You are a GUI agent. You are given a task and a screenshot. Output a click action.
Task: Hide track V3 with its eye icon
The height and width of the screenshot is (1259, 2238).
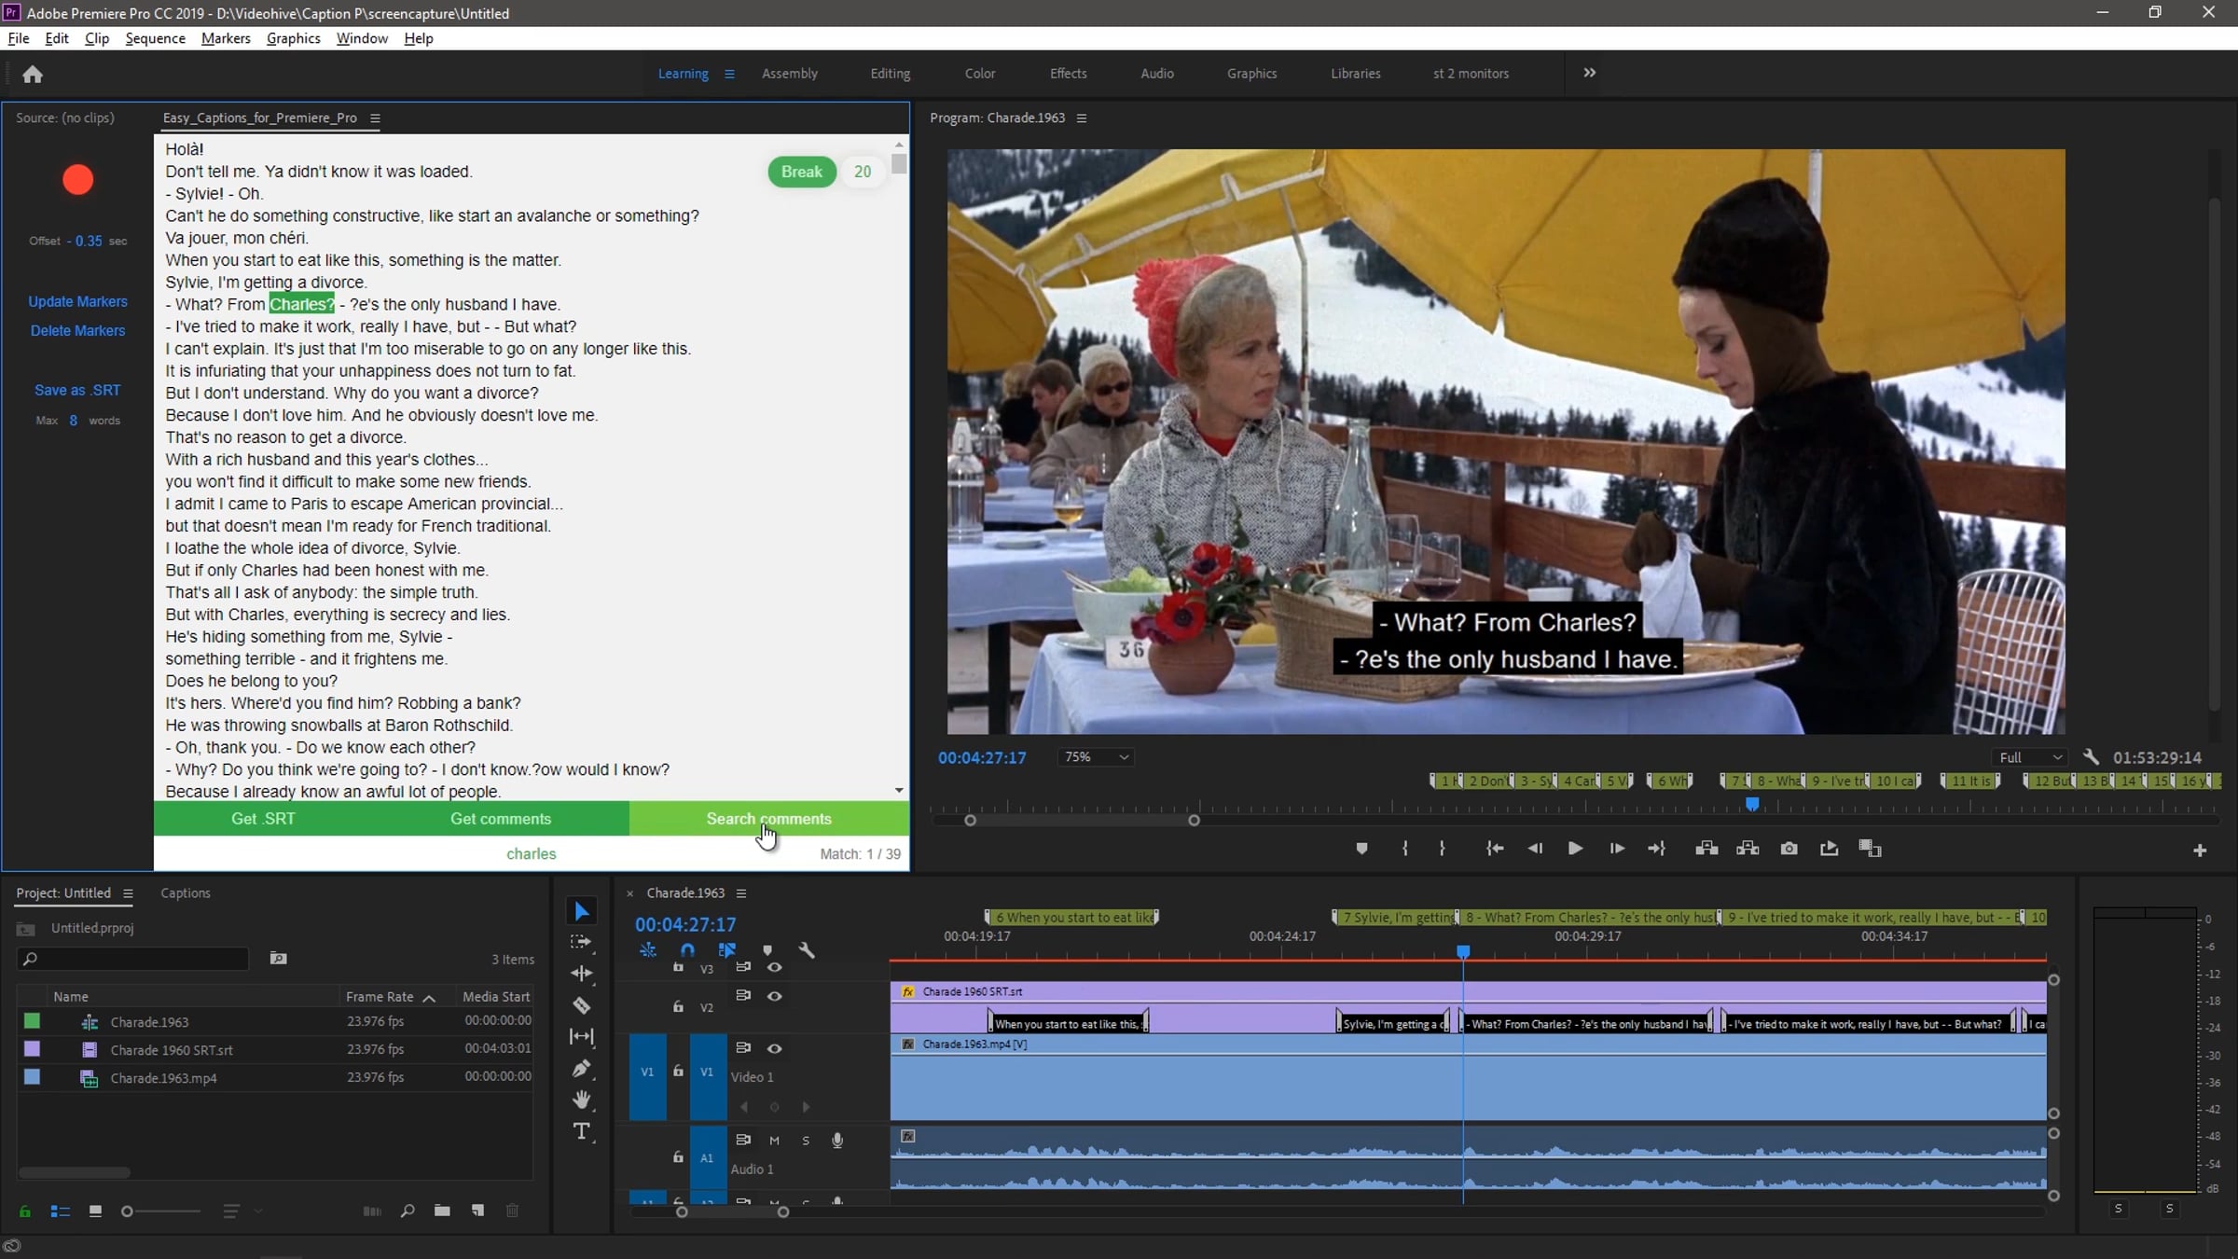(774, 968)
